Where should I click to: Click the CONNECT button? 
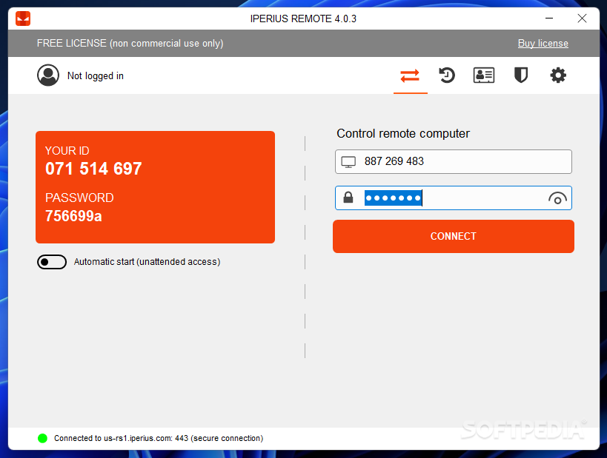[x=454, y=236]
